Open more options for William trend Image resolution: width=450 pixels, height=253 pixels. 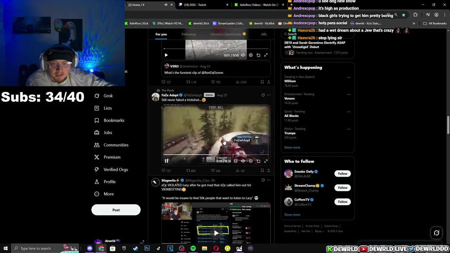(x=349, y=77)
